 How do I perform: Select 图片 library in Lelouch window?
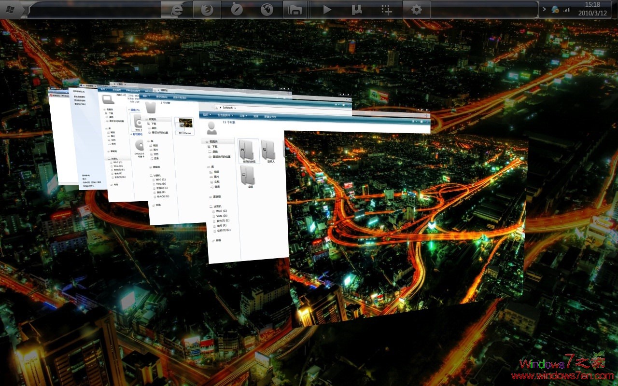(x=215, y=177)
